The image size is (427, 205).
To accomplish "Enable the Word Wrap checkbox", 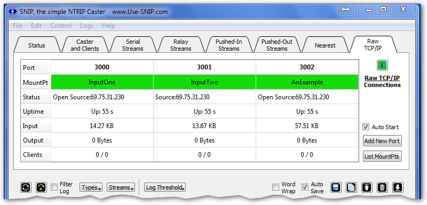I will click(x=276, y=187).
